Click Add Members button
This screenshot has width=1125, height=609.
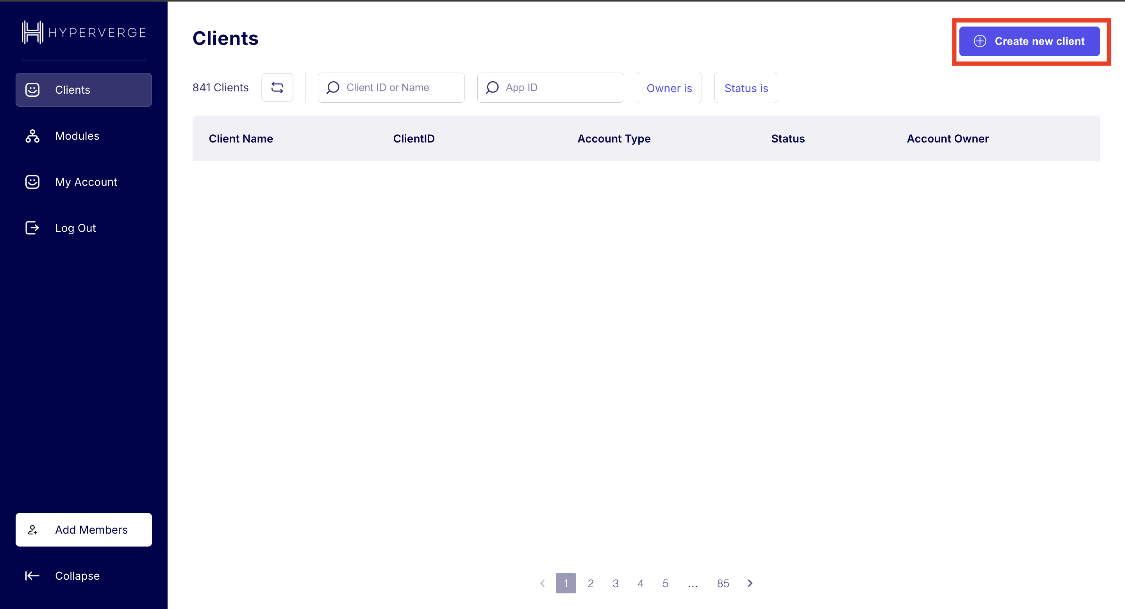tap(84, 529)
